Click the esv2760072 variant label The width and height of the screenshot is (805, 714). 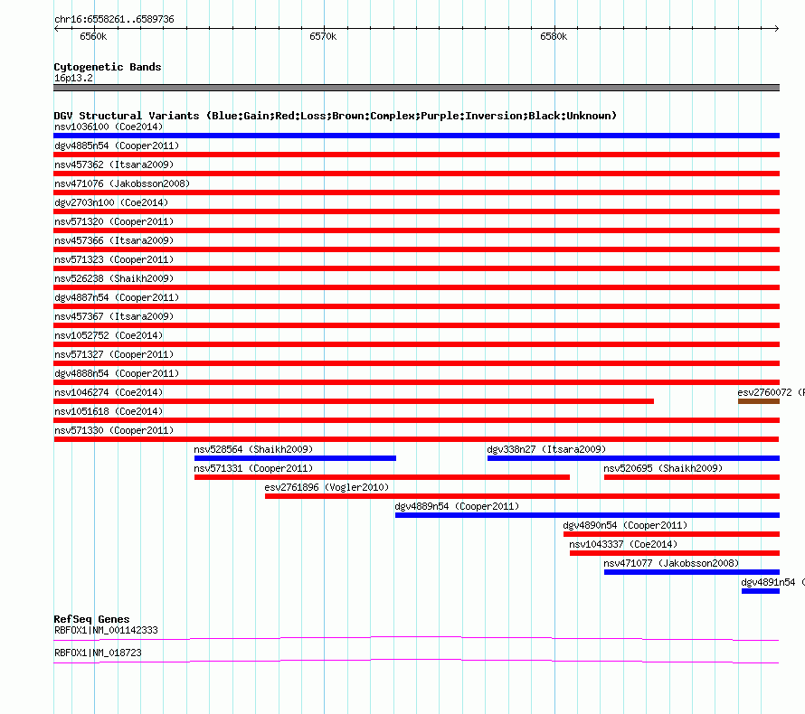(x=771, y=392)
